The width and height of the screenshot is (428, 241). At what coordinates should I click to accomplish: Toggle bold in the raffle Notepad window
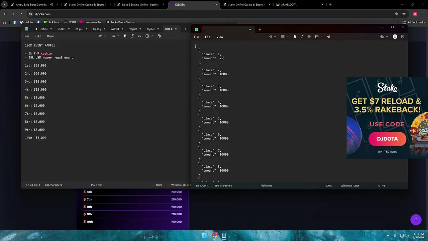pyautogui.click(x=125, y=36)
